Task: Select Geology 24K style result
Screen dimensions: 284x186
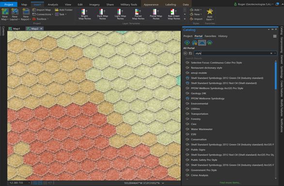Action: click(199, 93)
